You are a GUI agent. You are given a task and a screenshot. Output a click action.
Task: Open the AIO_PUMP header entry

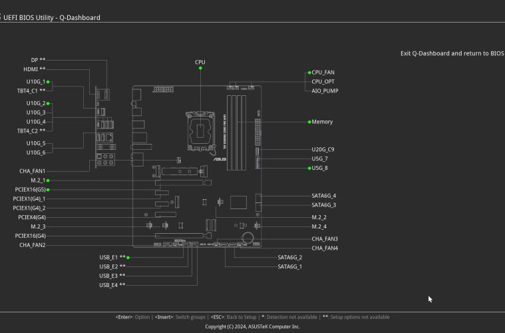325,91
